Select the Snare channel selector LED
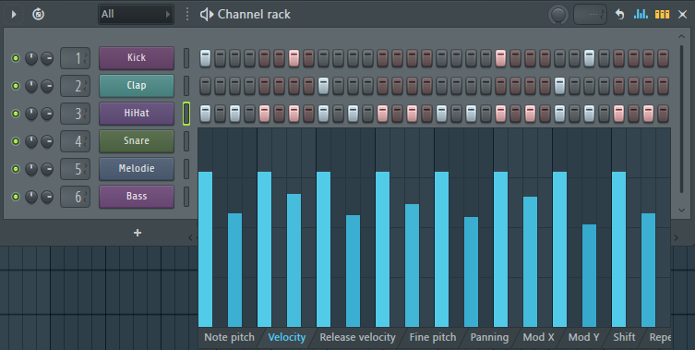This screenshot has width=695, height=350. 186,141
